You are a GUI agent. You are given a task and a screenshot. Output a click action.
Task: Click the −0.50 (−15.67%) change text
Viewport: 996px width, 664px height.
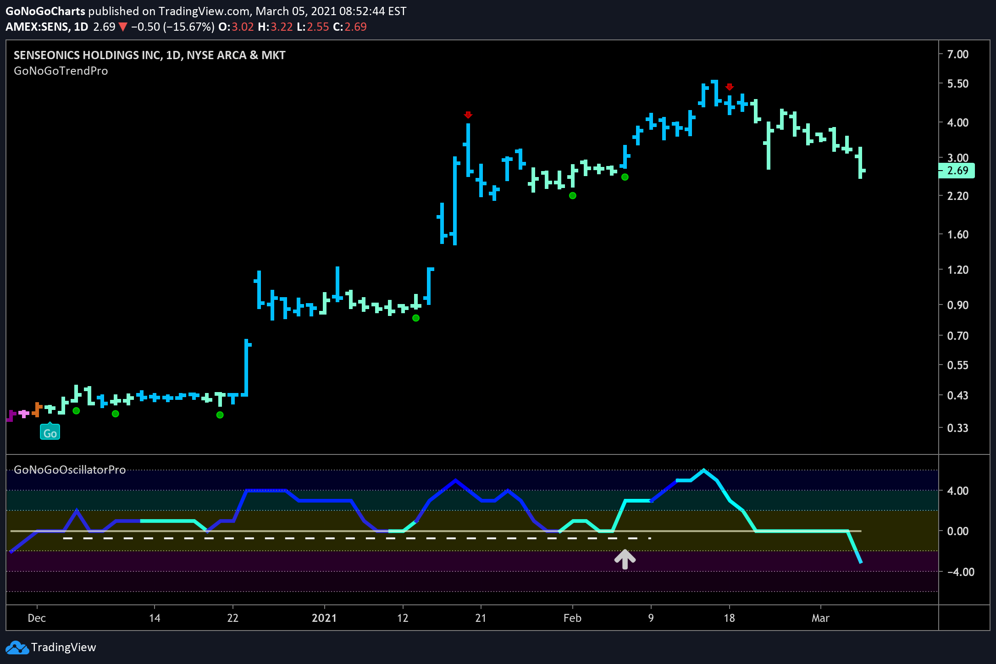point(173,27)
